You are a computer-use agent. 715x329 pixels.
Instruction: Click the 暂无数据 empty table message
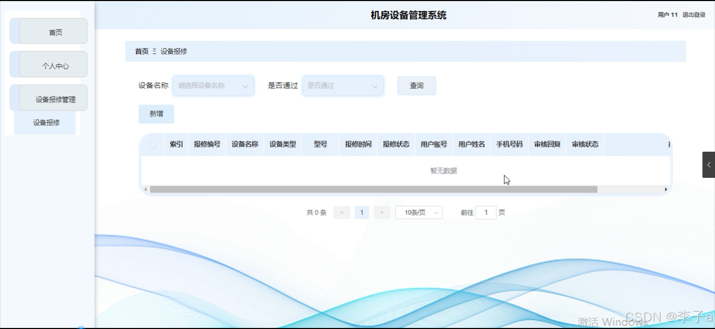443,171
